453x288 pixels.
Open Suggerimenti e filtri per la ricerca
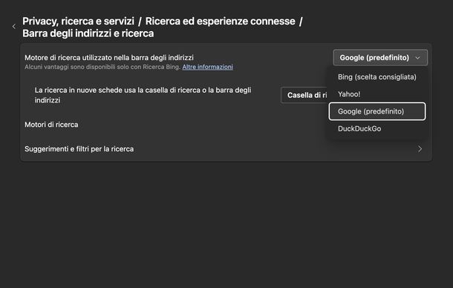226,149
